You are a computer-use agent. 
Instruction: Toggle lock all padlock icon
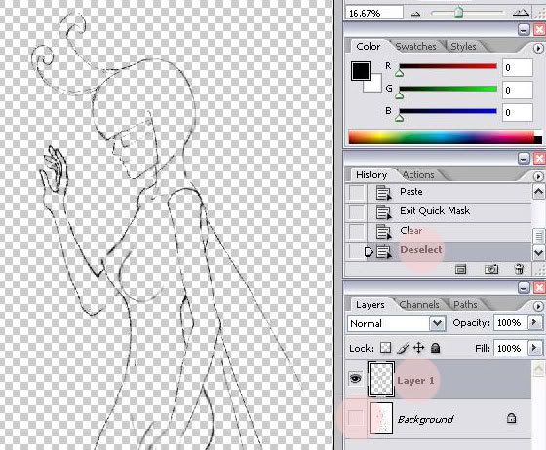(x=435, y=348)
